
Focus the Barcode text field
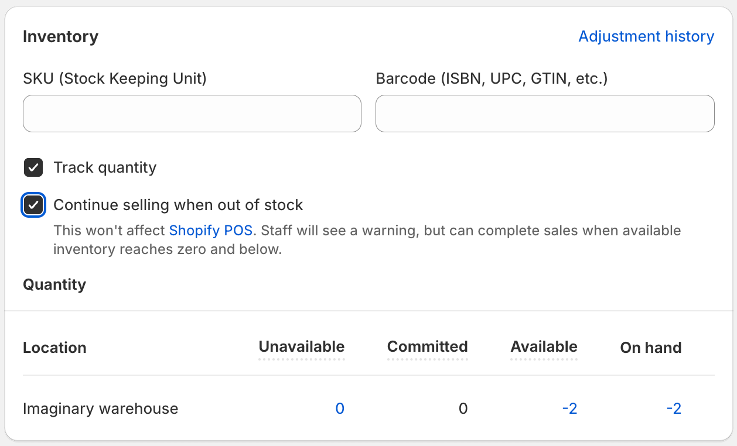(x=544, y=114)
